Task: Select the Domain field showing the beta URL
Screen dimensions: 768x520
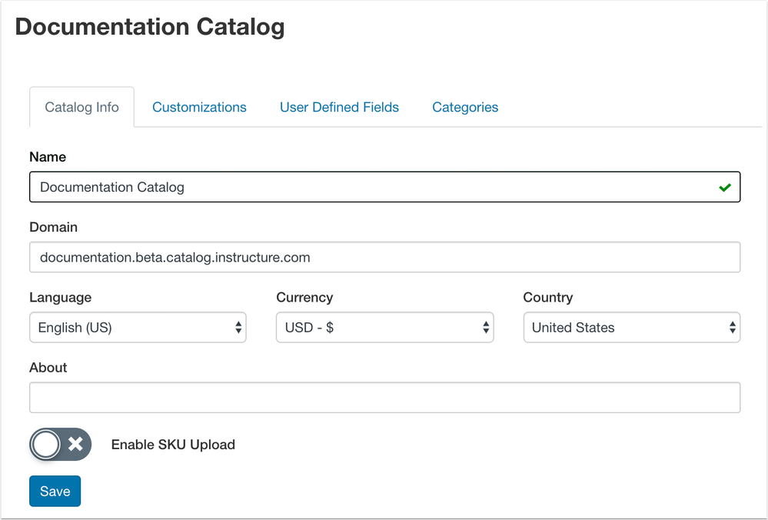Action: click(384, 257)
